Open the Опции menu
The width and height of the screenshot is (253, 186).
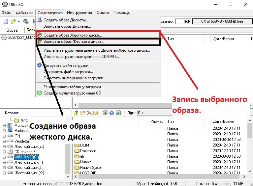coord(103,13)
